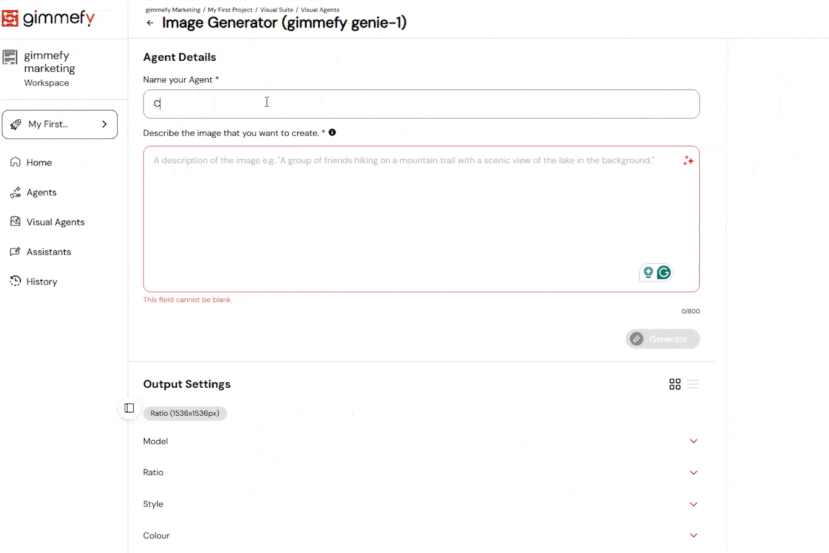This screenshot has height=553, width=829.
Task: Click the gimmefy marketing workspace icon
Action: [10, 57]
